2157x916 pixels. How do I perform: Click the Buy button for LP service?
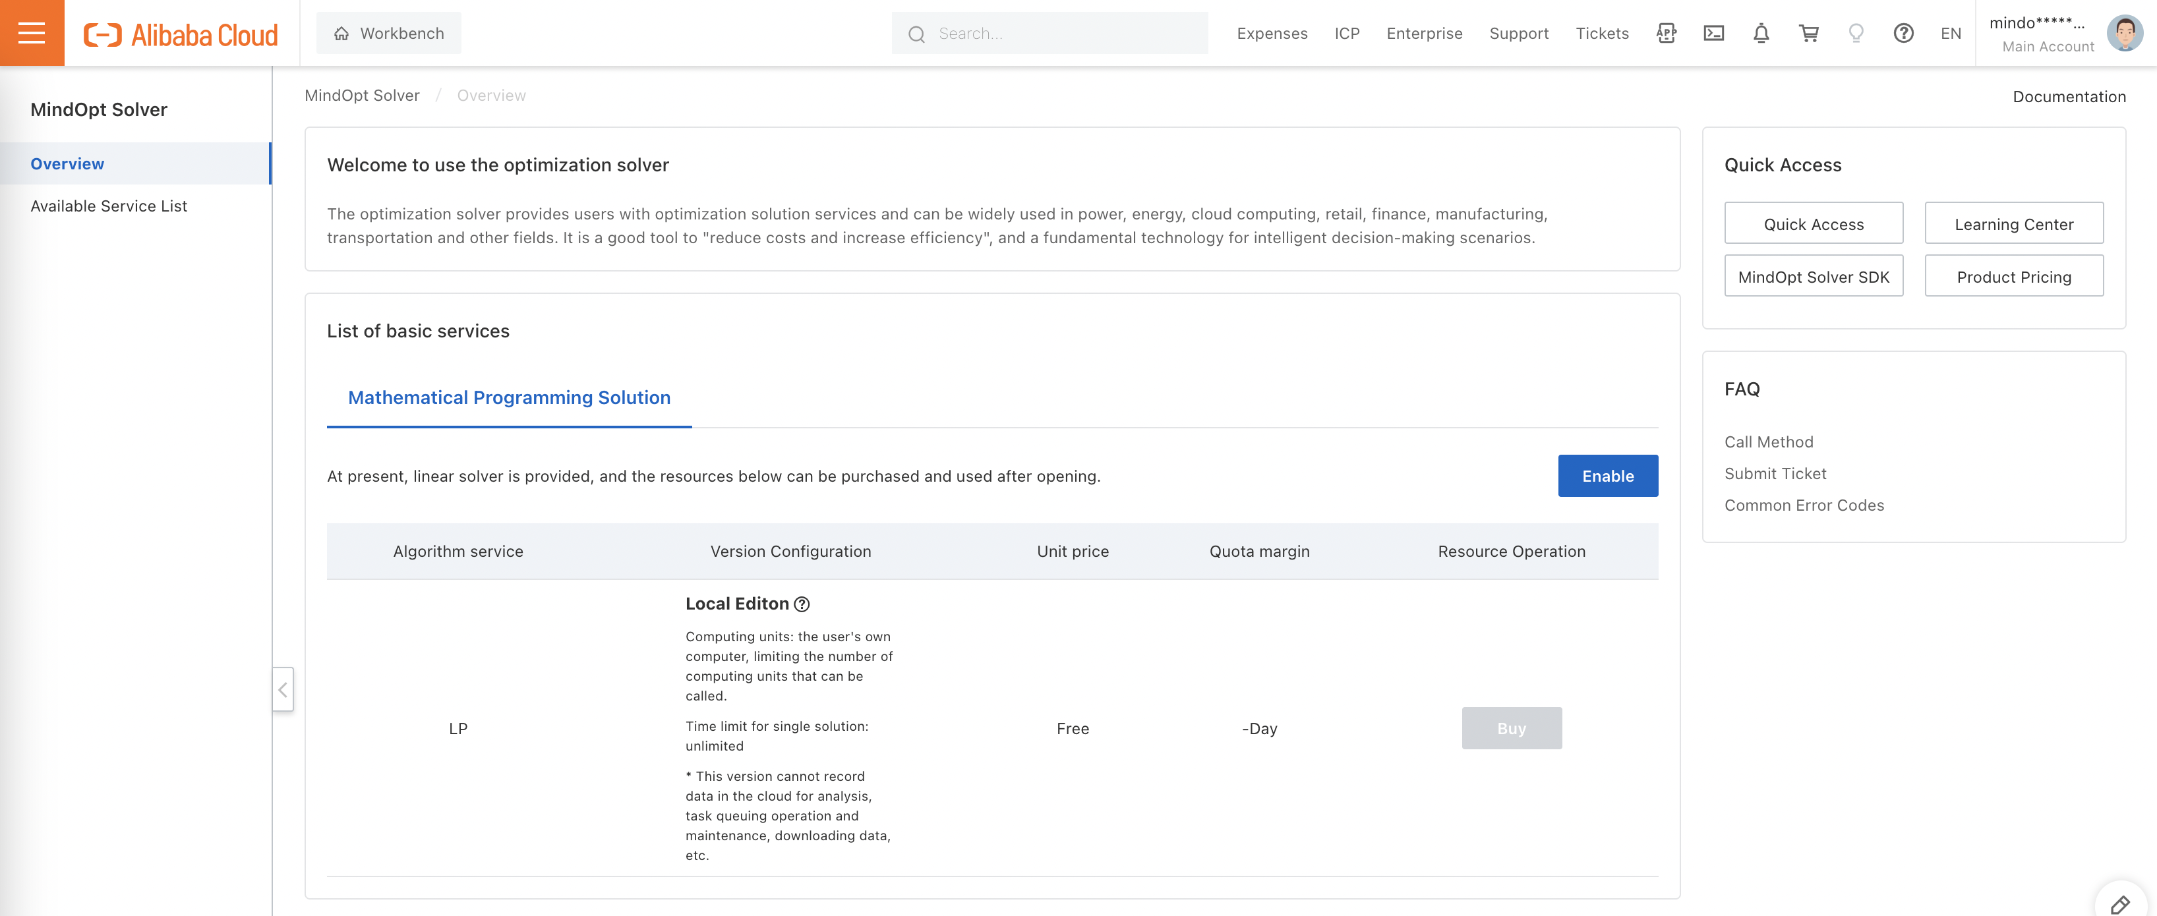1512,728
